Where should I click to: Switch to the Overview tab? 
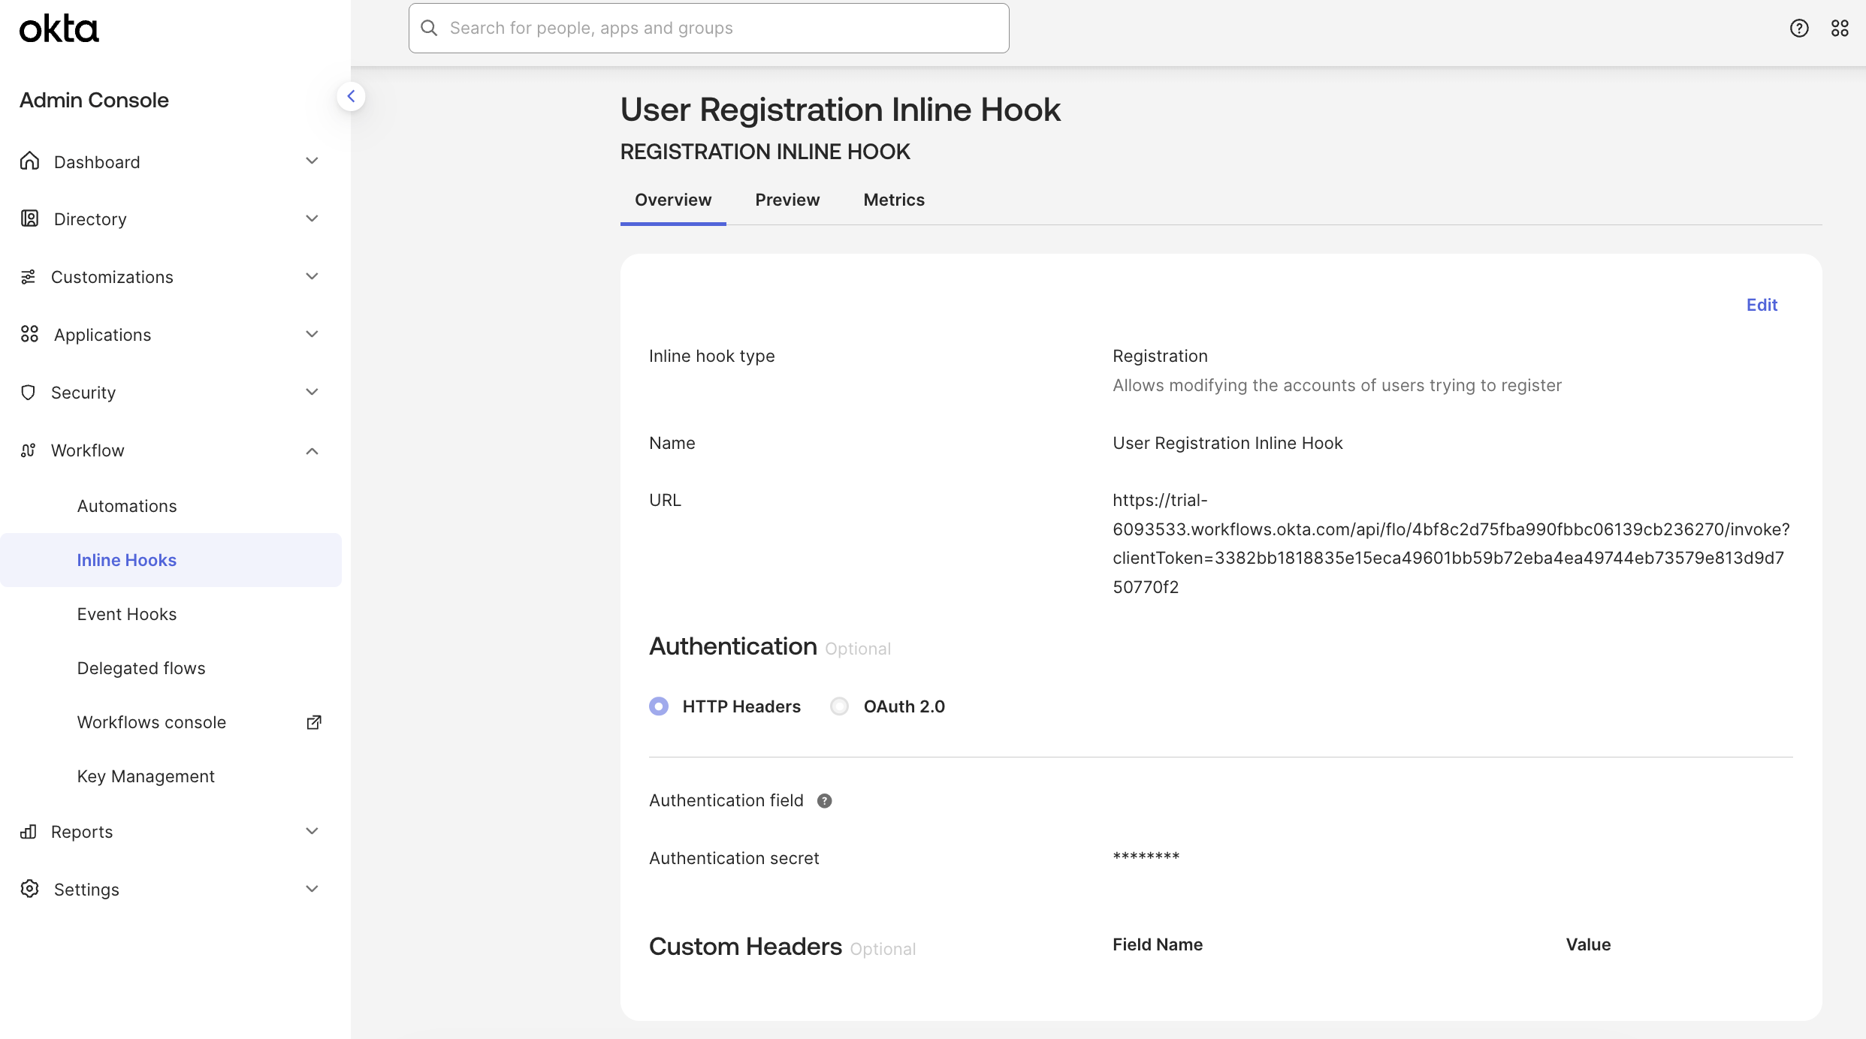pyautogui.click(x=673, y=200)
